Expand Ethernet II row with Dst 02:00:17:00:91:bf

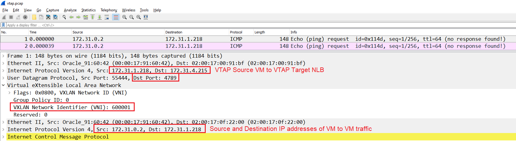[3, 63]
